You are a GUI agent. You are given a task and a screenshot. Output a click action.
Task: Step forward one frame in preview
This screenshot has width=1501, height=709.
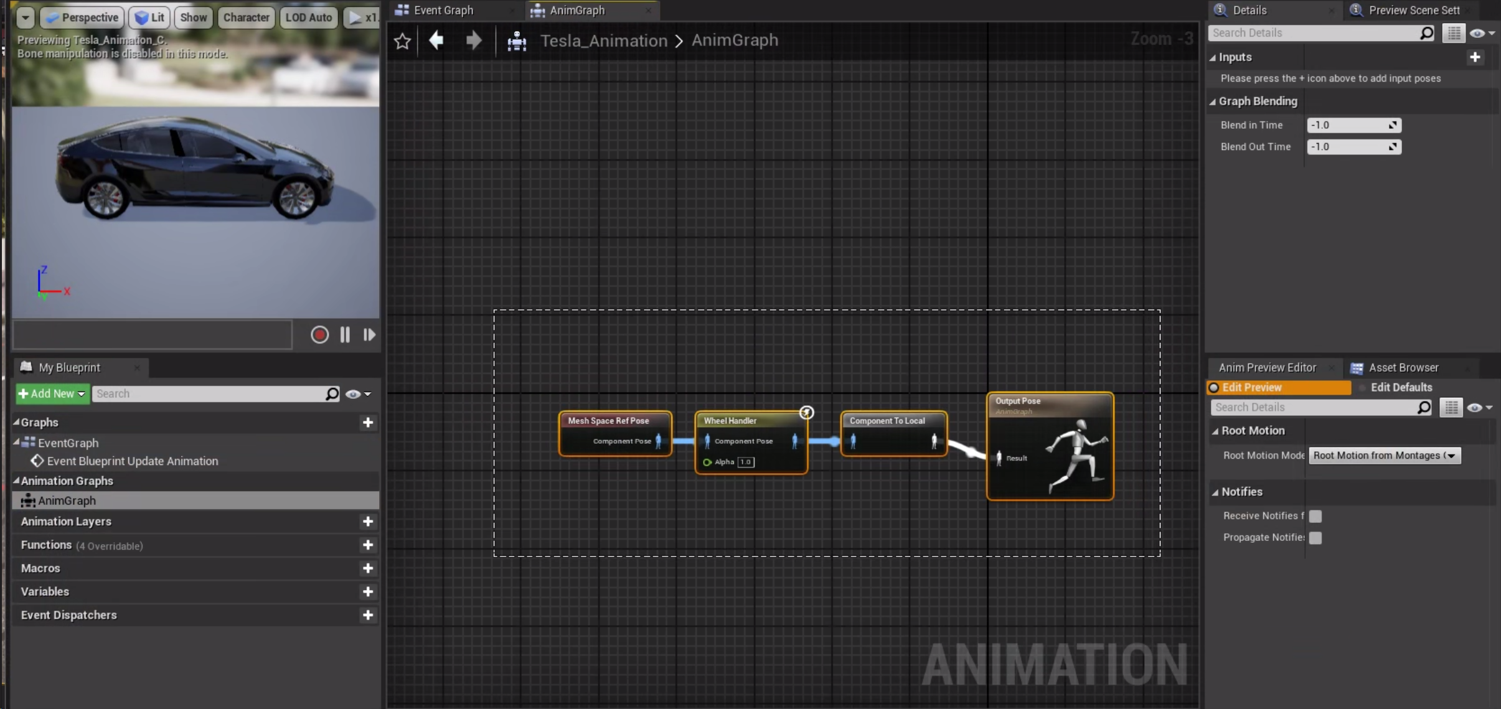369,335
